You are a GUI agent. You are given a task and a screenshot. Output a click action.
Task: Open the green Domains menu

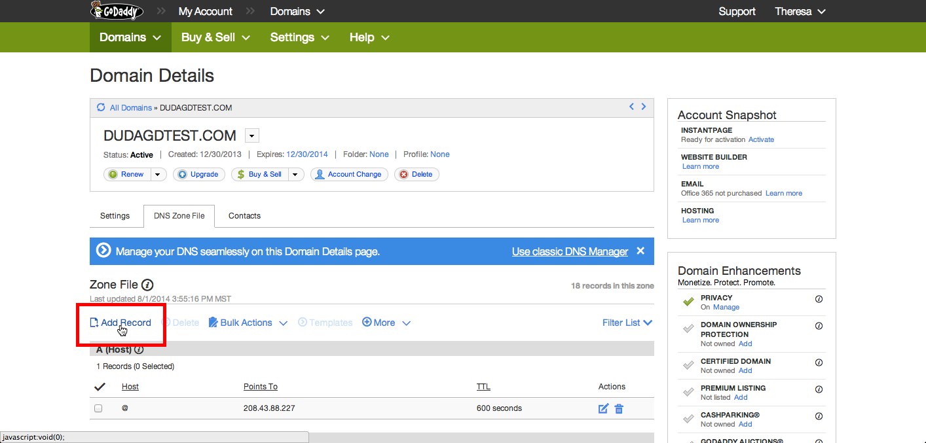tap(130, 37)
